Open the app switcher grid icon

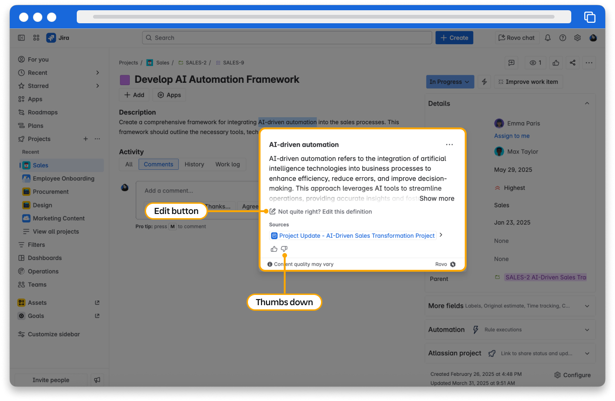click(x=36, y=38)
